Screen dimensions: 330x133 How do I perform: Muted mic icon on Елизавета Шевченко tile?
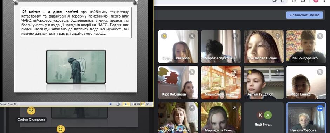(278, 36)
